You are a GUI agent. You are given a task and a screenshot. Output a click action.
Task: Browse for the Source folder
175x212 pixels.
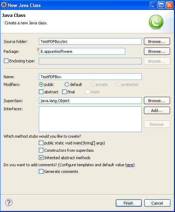point(157,41)
